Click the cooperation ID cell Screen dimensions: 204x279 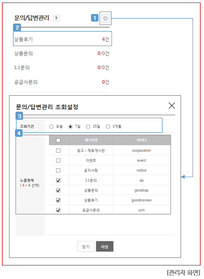point(141,151)
